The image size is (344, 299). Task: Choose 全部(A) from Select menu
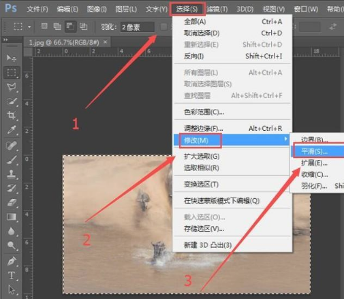[x=232, y=22]
